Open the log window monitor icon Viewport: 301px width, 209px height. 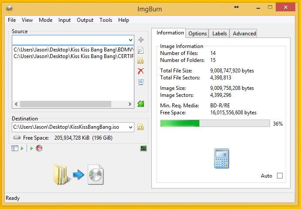[144, 148]
